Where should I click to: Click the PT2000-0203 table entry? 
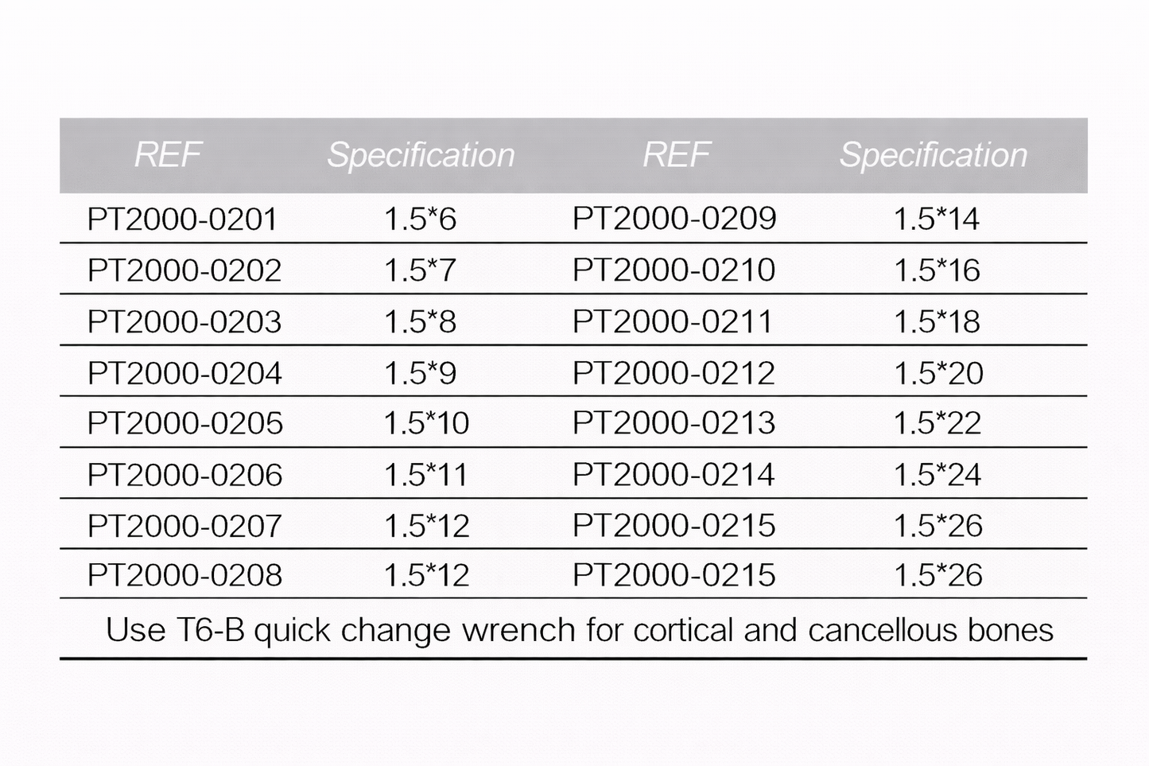pyautogui.click(x=184, y=322)
